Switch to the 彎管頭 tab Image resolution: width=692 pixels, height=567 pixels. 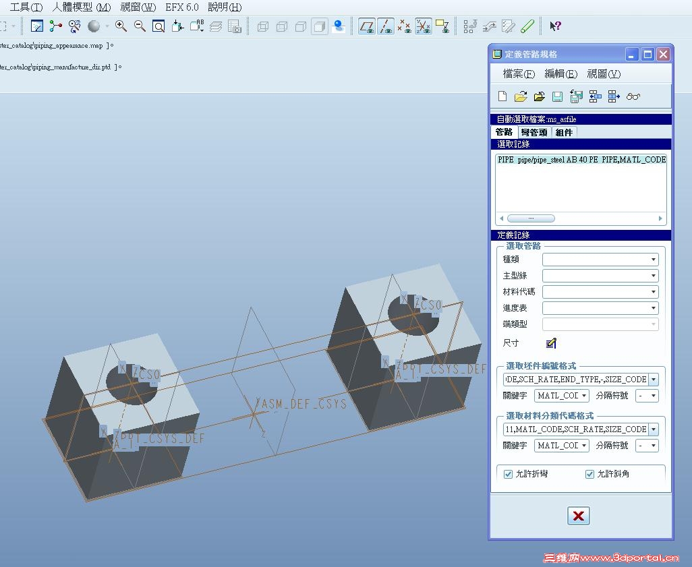click(534, 132)
